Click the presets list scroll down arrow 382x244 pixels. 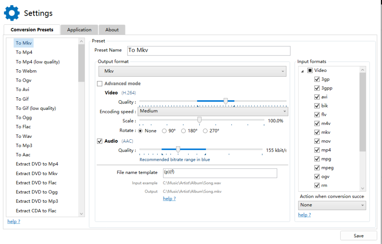pyautogui.click(x=81, y=214)
